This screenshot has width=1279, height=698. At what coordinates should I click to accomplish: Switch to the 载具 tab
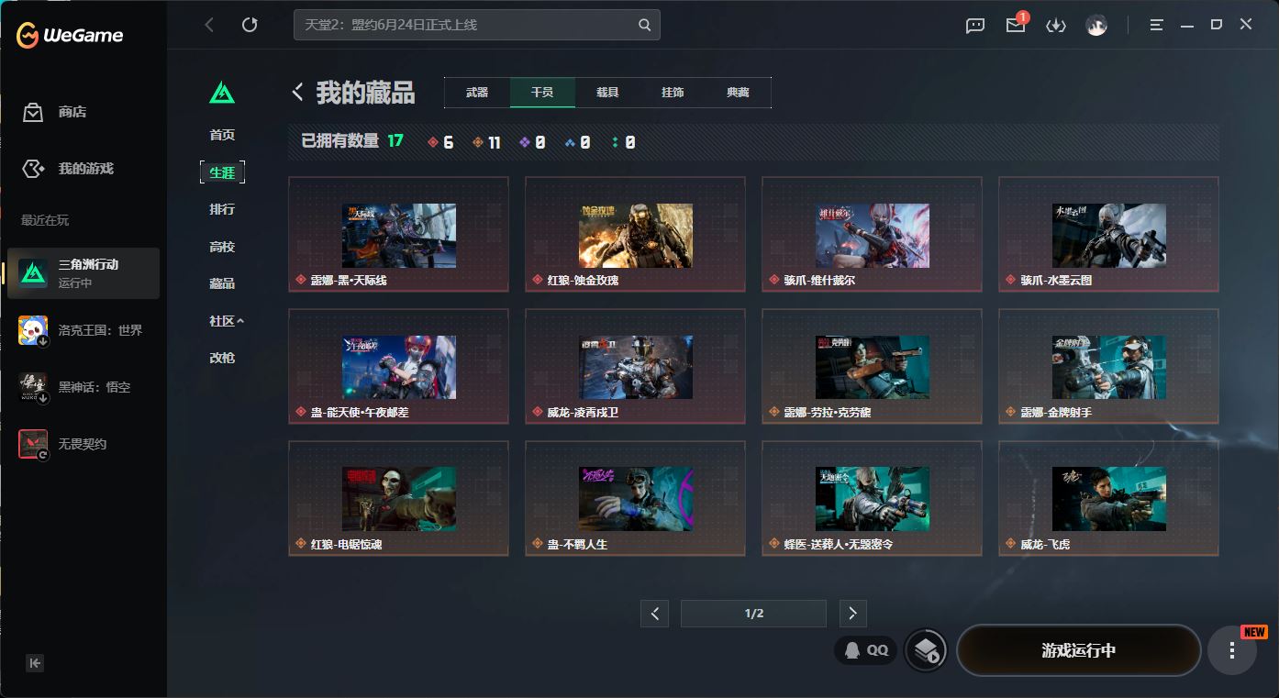click(607, 93)
